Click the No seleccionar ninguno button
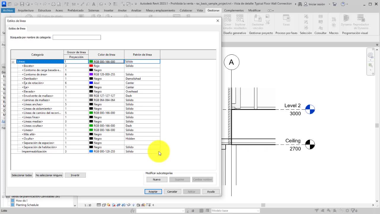 [x=49, y=175]
